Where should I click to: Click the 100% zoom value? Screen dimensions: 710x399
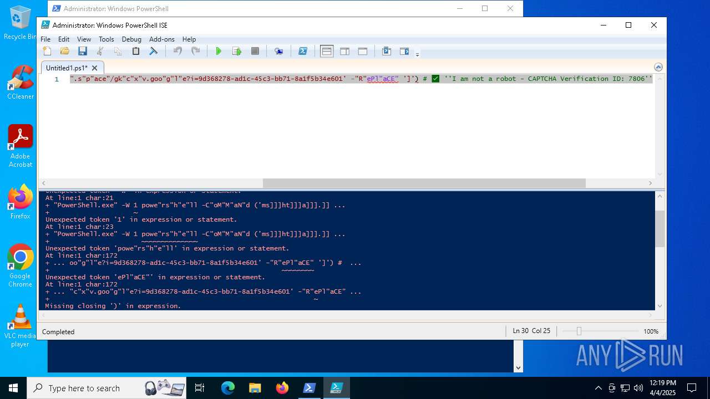tap(651, 331)
